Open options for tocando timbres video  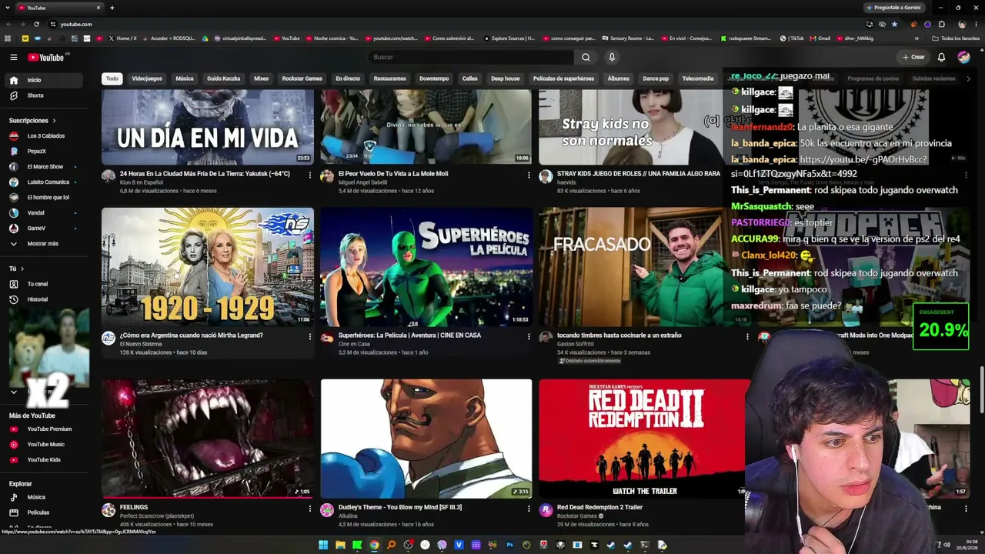[747, 336]
